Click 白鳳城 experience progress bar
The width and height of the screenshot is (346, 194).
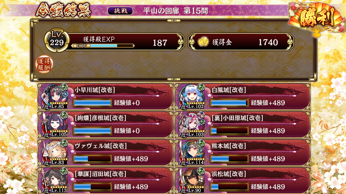click(x=229, y=103)
